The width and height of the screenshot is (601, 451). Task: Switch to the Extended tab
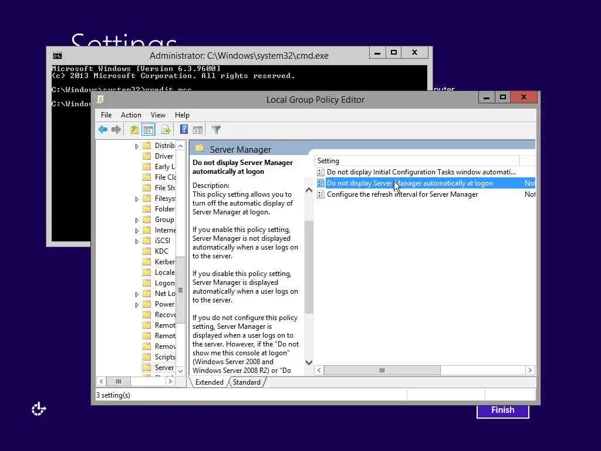click(209, 382)
